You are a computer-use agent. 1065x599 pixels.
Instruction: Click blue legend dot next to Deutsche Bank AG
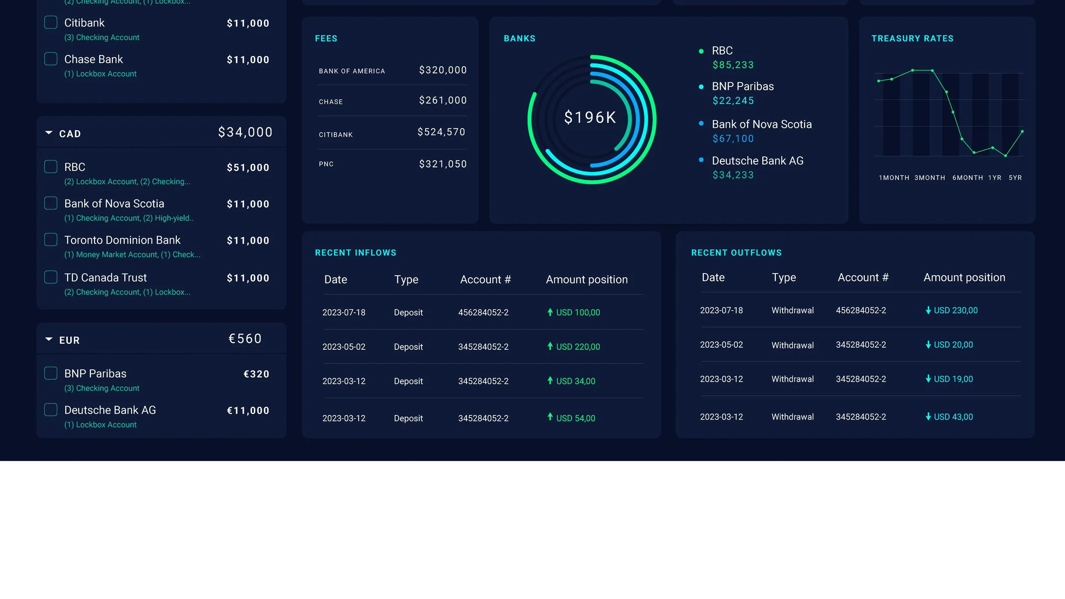click(x=701, y=160)
